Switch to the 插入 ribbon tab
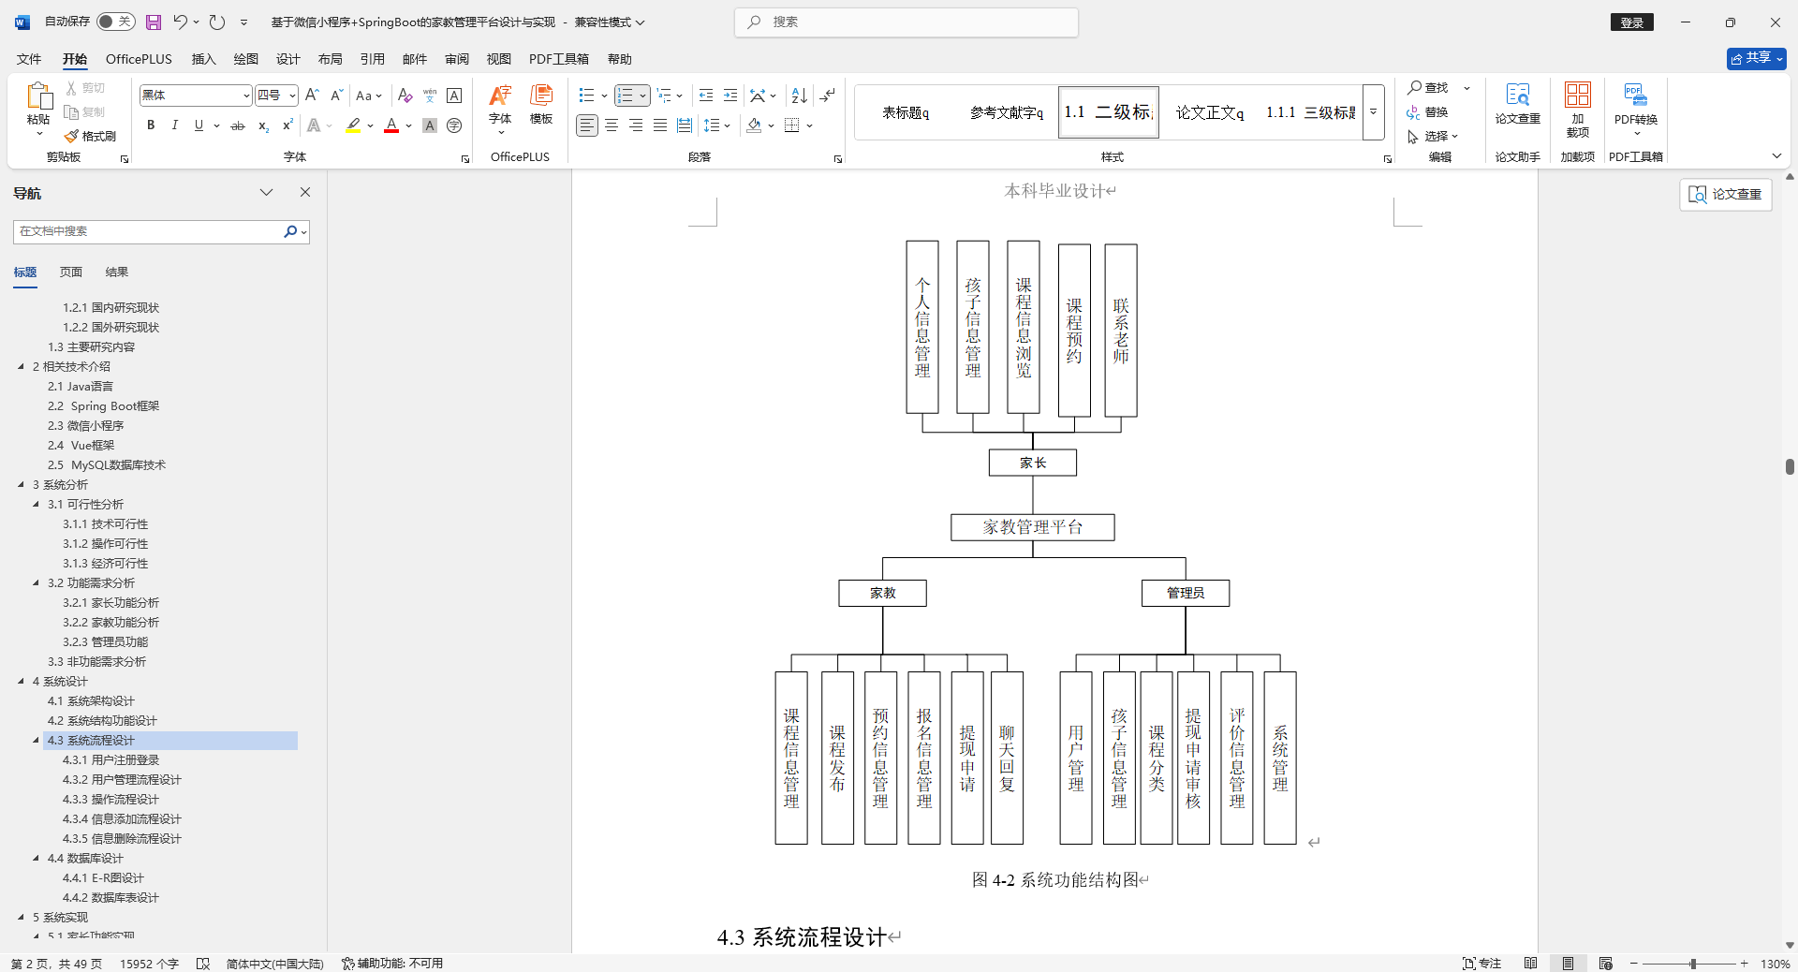The width and height of the screenshot is (1798, 972). point(202,58)
